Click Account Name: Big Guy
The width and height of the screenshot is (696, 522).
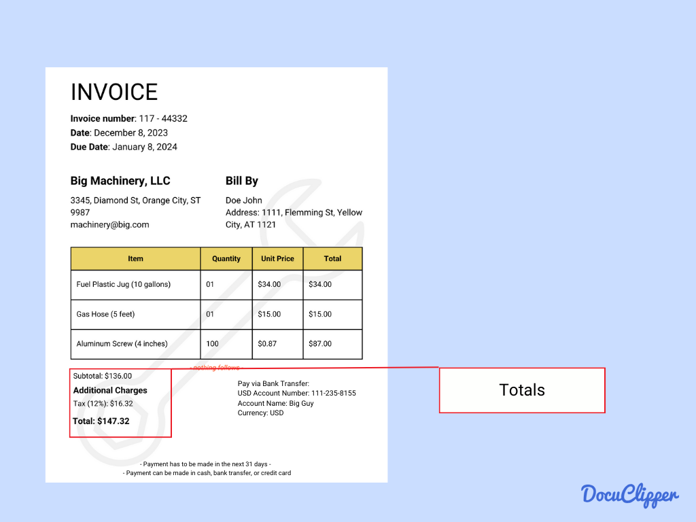click(276, 404)
